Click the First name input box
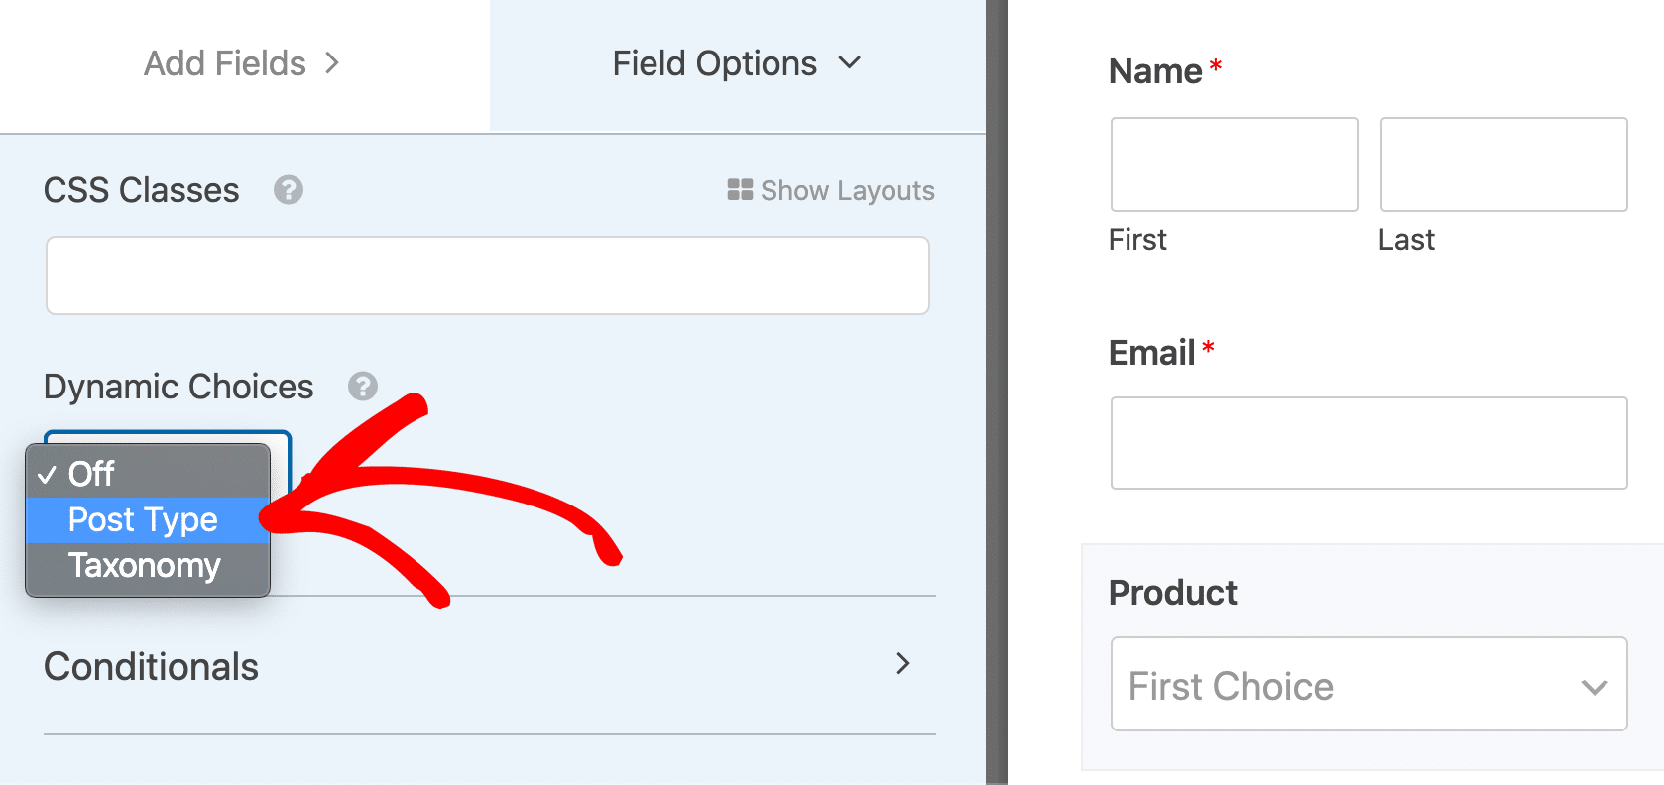The width and height of the screenshot is (1664, 785). tap(1233, 165)
